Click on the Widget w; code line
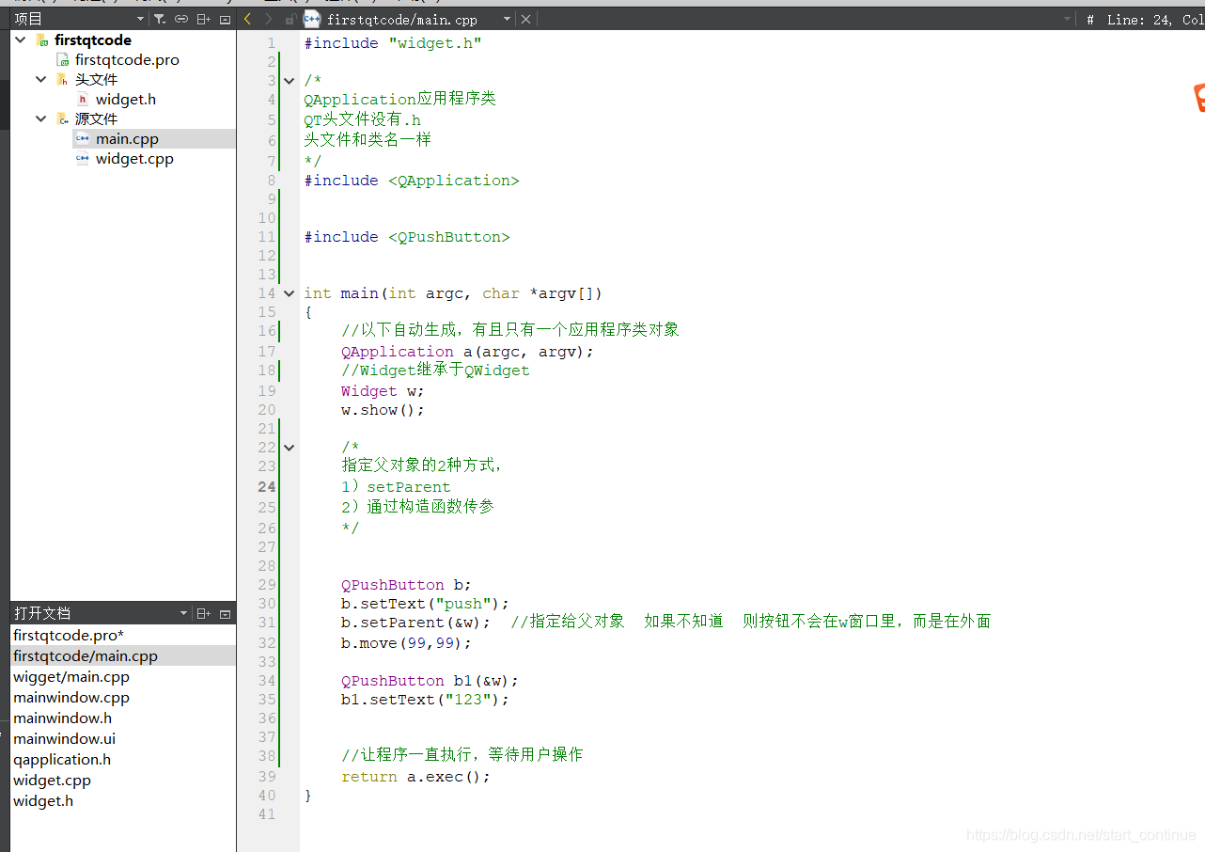Image resolution: width=1205 pixels, height=852 pixels. [383, 391]
